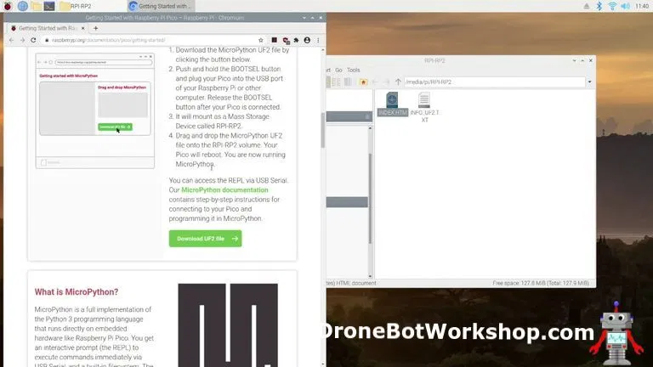Screen dimensions: 653x367
Task: Open the Go menu in file manager
Action: [x=338, y=70]
